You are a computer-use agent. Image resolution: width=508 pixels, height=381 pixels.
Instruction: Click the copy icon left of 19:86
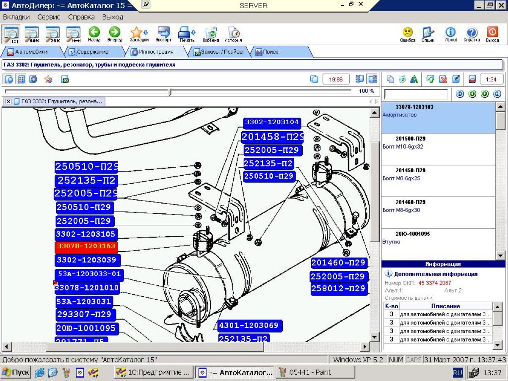[x=314, y=79]
